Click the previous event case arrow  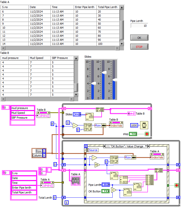pos(105,146)
